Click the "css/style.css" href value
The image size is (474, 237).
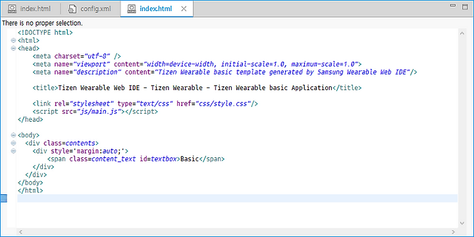223,103
